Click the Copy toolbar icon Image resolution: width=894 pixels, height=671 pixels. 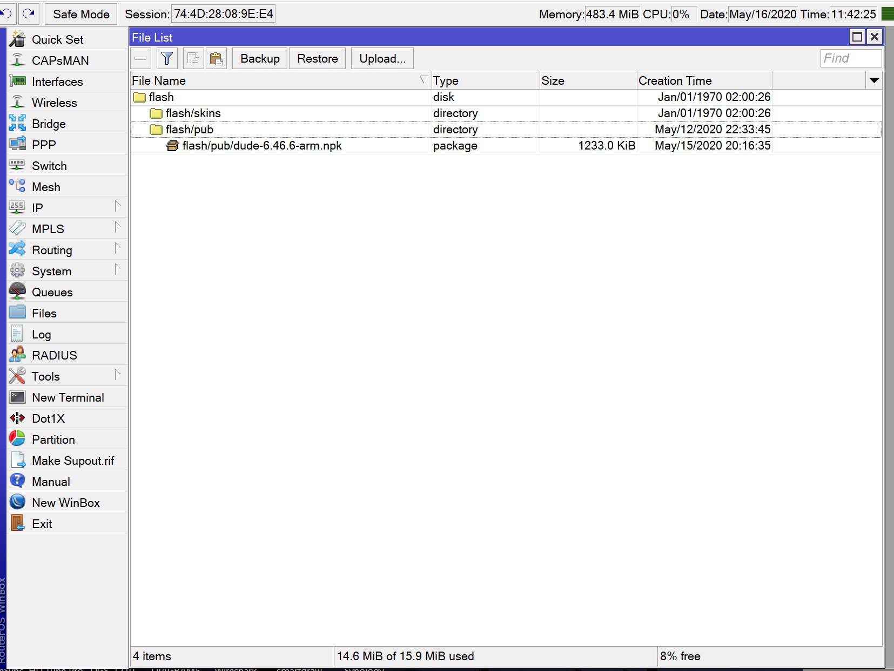pyautogui.click(x=193, y=58)
